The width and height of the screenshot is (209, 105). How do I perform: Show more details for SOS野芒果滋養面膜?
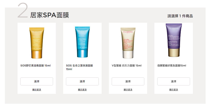click(37, 90)
